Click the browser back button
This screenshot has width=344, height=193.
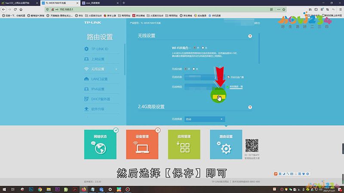(x=4, y=9)
